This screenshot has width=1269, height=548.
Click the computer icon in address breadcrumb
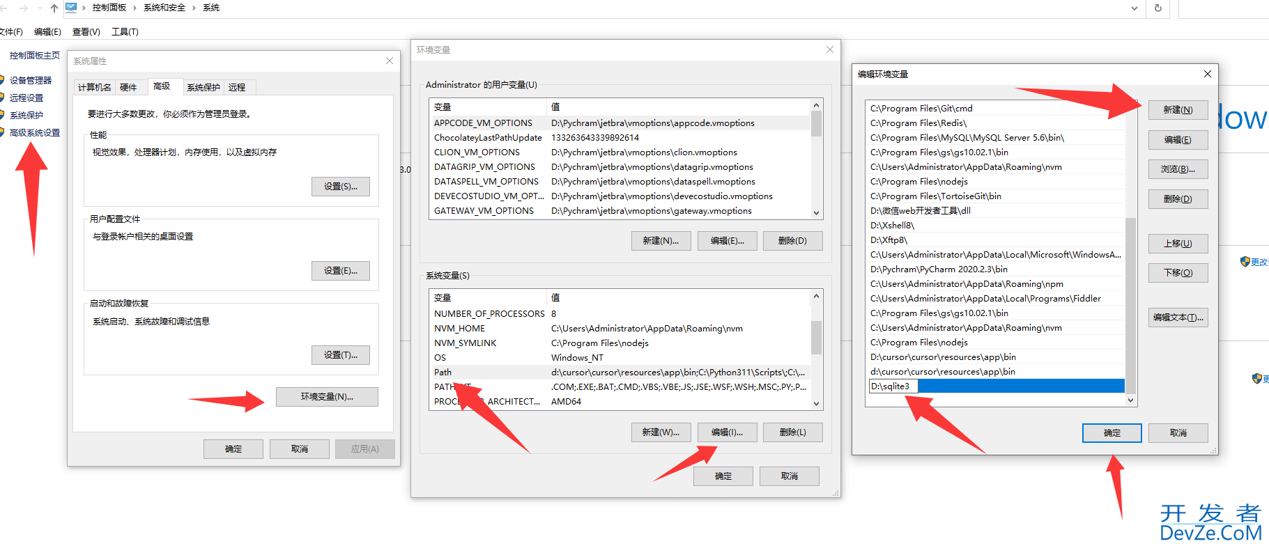pos(71,8)
